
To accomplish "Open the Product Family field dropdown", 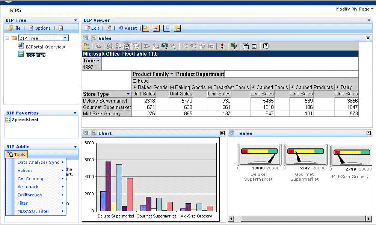I will [x=172, y=74].
